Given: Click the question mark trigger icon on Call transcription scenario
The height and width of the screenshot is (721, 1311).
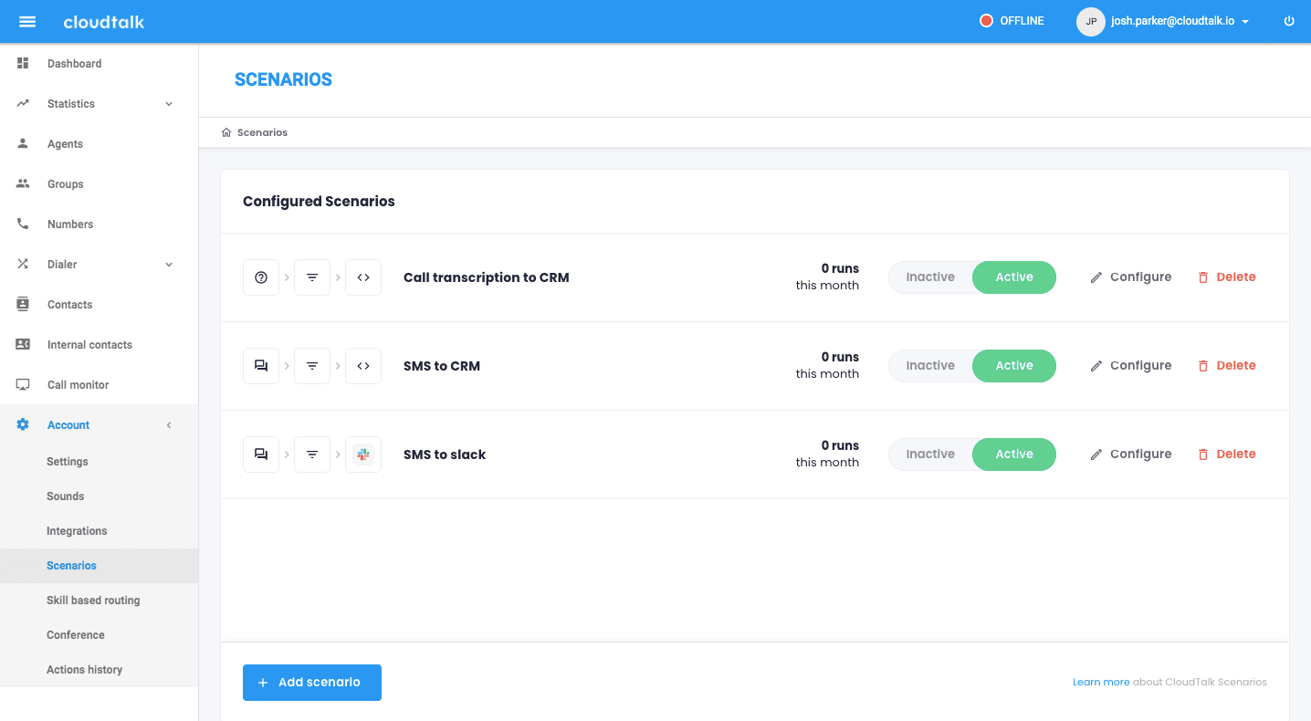Looking at the screenshot, I should click(261, 277).
